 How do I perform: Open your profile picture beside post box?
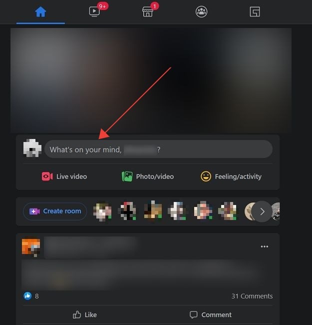[32, 148]
